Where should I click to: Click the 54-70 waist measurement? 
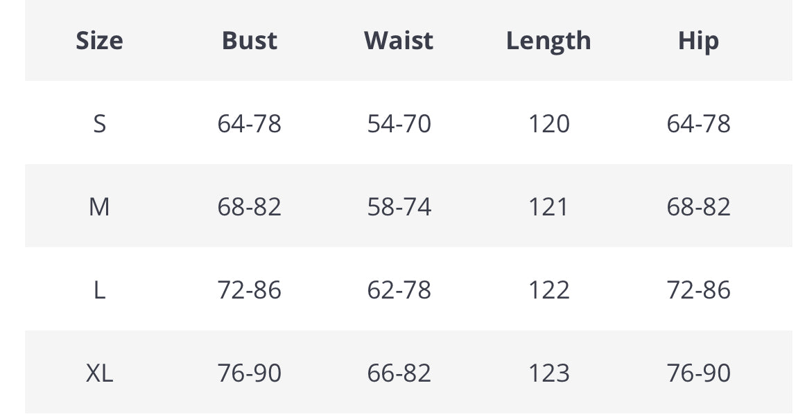(x=399, y=124)
